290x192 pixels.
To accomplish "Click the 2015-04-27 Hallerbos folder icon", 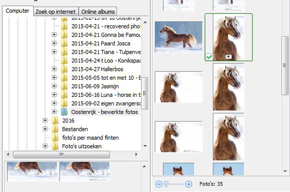I will 64,69.
